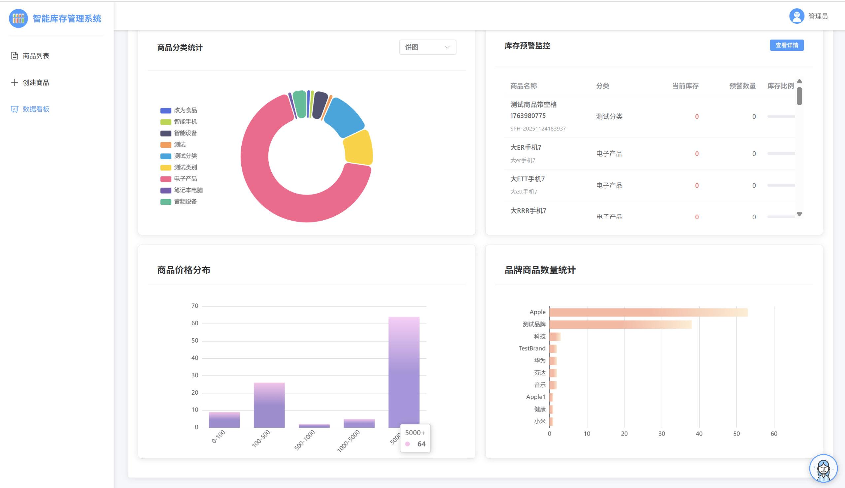Hide the 音频设备 legend series
This screenshot has height=488, width=845.
coord(185,202)
